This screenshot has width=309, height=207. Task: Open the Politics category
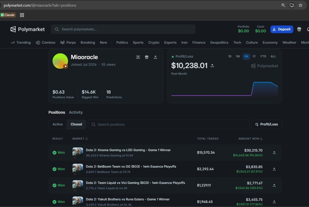pyautogui.click(x=122, y=43)
